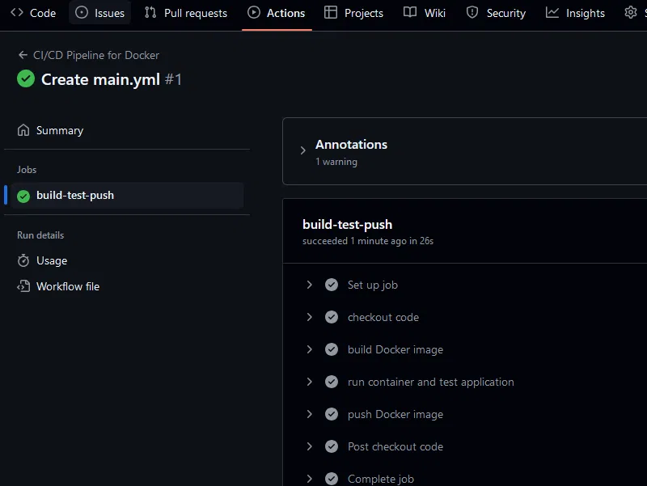647x486 pixels.
Task: Click the success check on Set up job
Action: (332, 285)
